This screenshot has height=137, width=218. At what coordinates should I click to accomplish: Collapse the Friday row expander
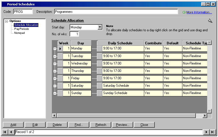pos(55,78)
